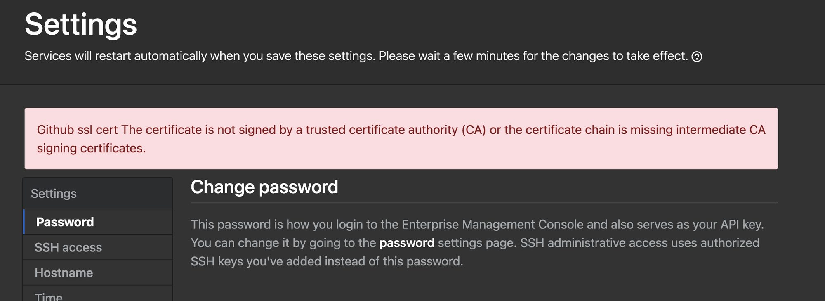825x301 pixels.
Task: Open the Time settings section
Action: click(49, 296)
